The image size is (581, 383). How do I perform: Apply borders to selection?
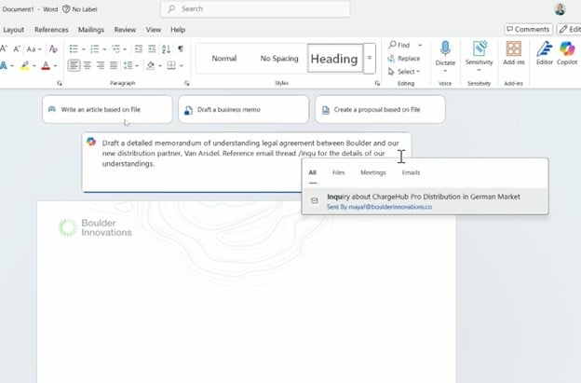171,65
